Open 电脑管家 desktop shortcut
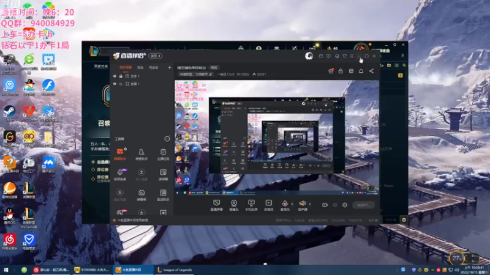 [29, 242]
